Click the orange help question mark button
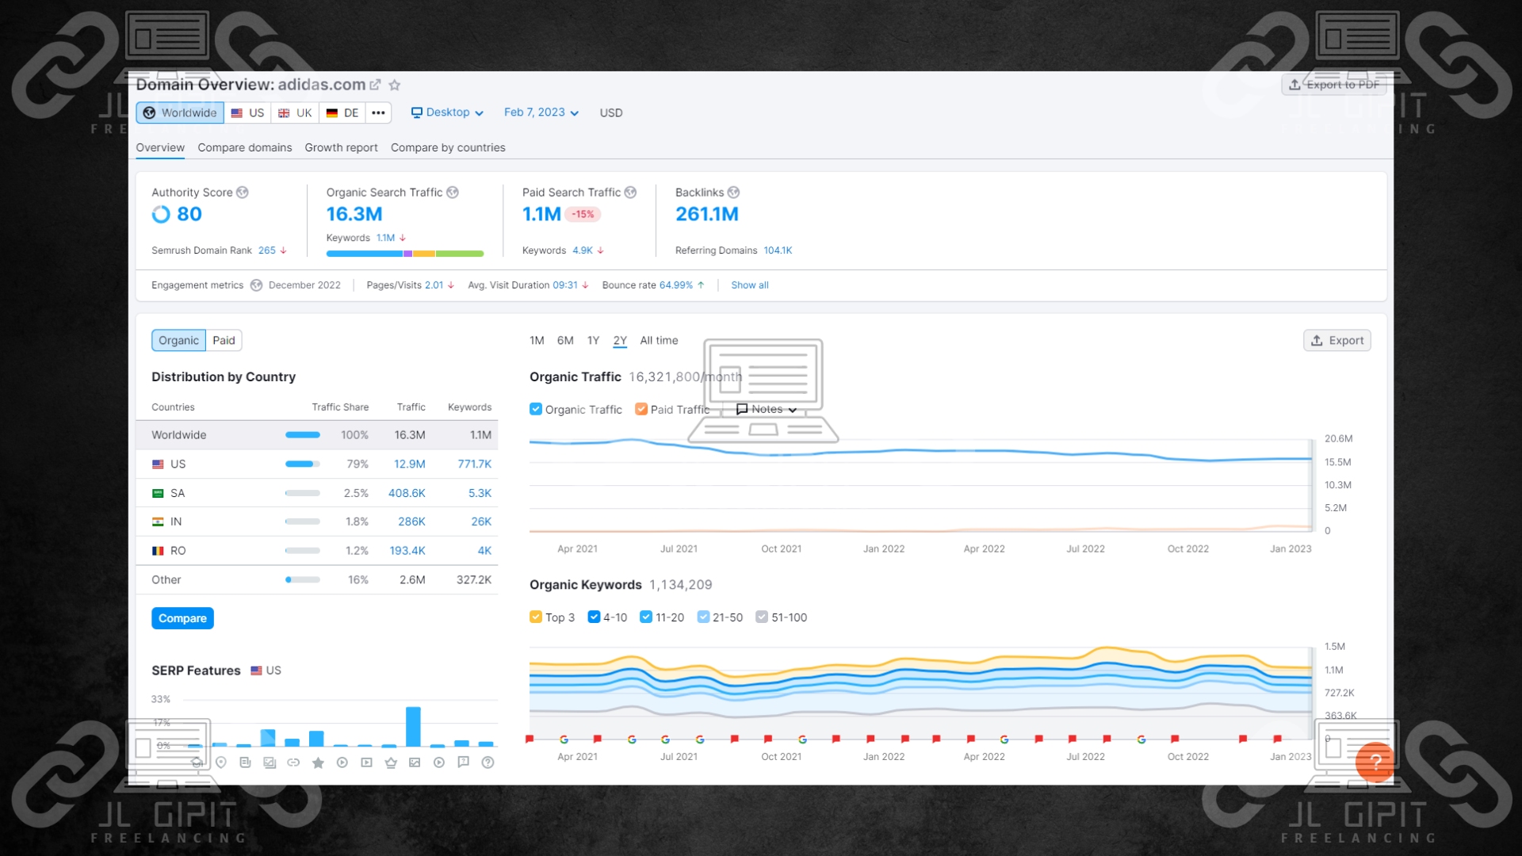The width and height of the screenshot is (1522, 856). click(1375, 762)
